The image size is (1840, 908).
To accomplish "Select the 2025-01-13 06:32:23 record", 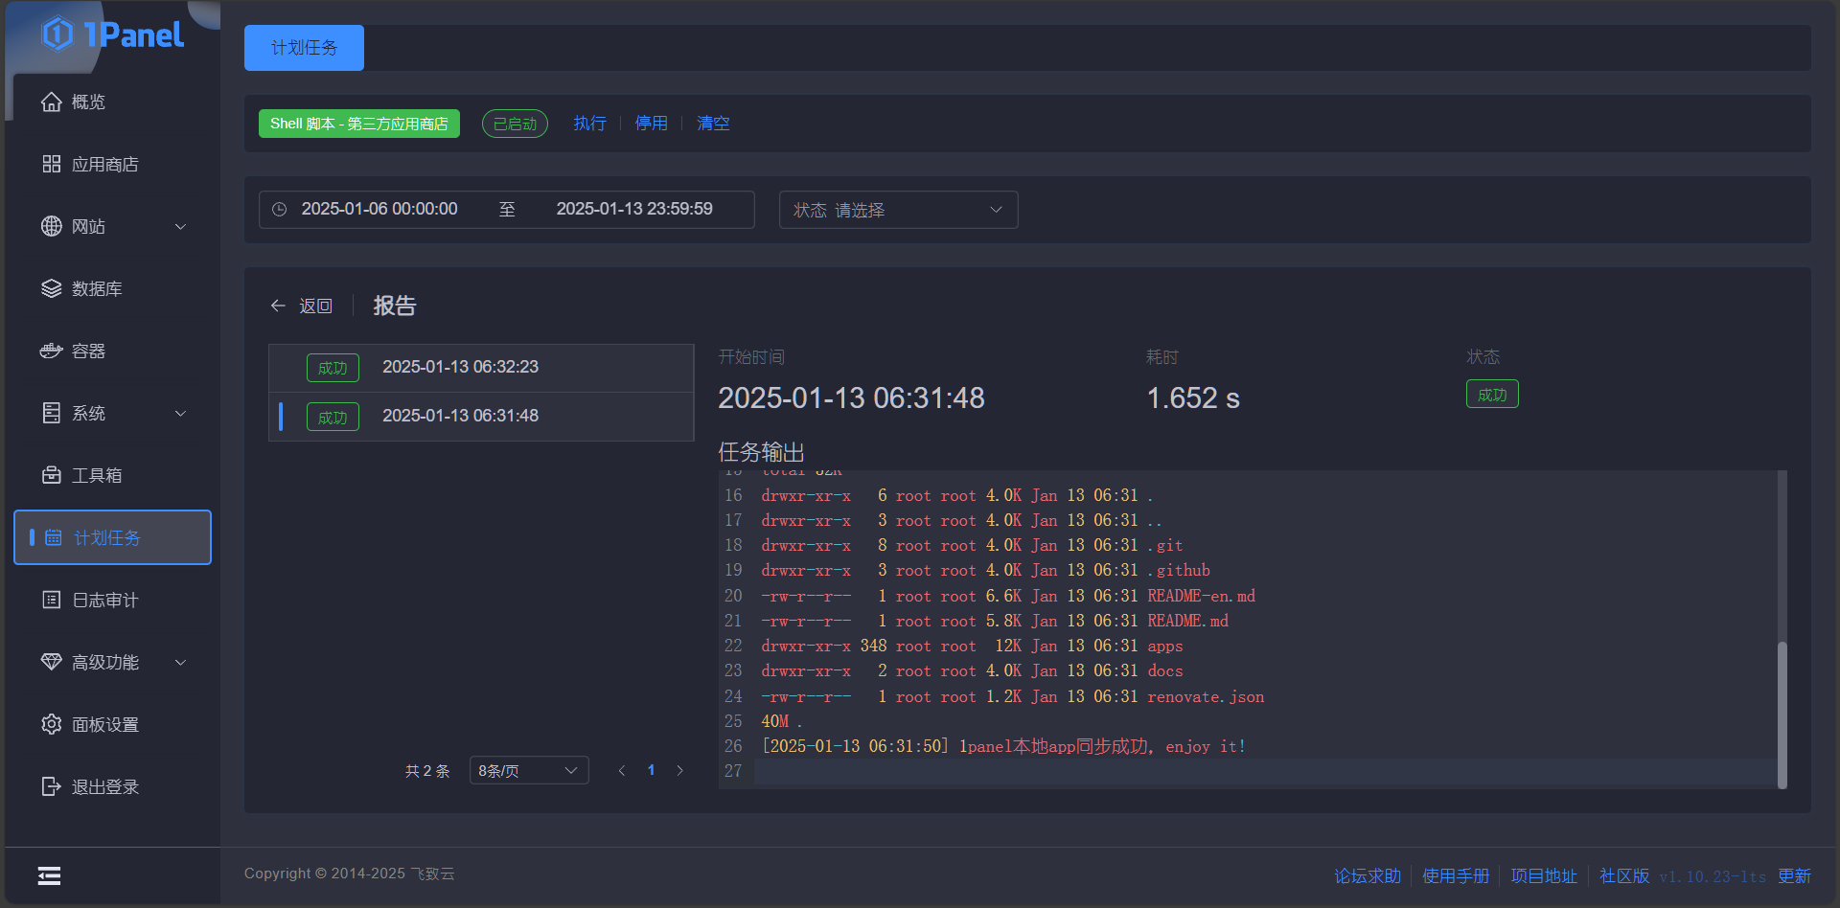I will coord(481,368).
